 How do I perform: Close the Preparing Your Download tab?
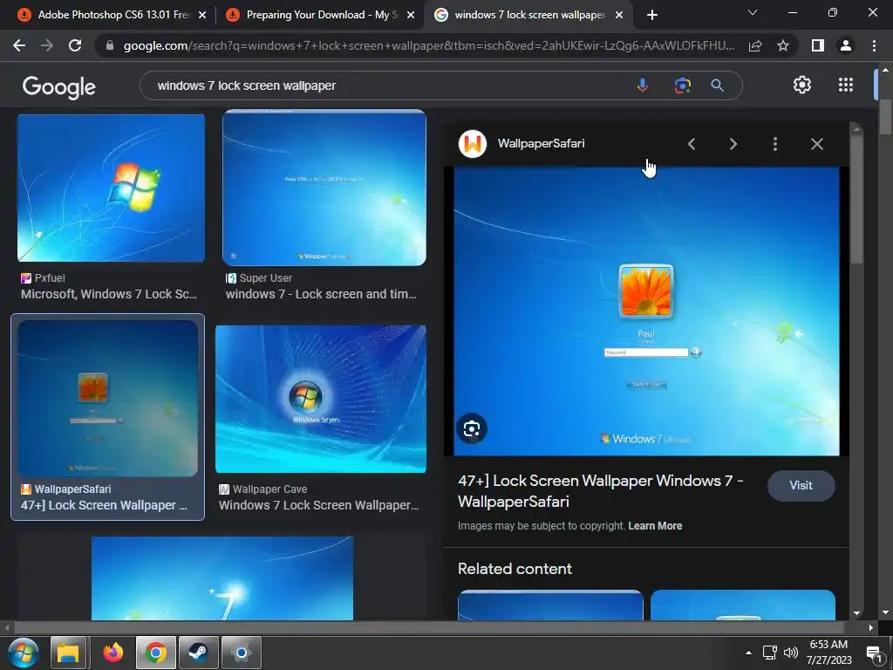point(411,15)
